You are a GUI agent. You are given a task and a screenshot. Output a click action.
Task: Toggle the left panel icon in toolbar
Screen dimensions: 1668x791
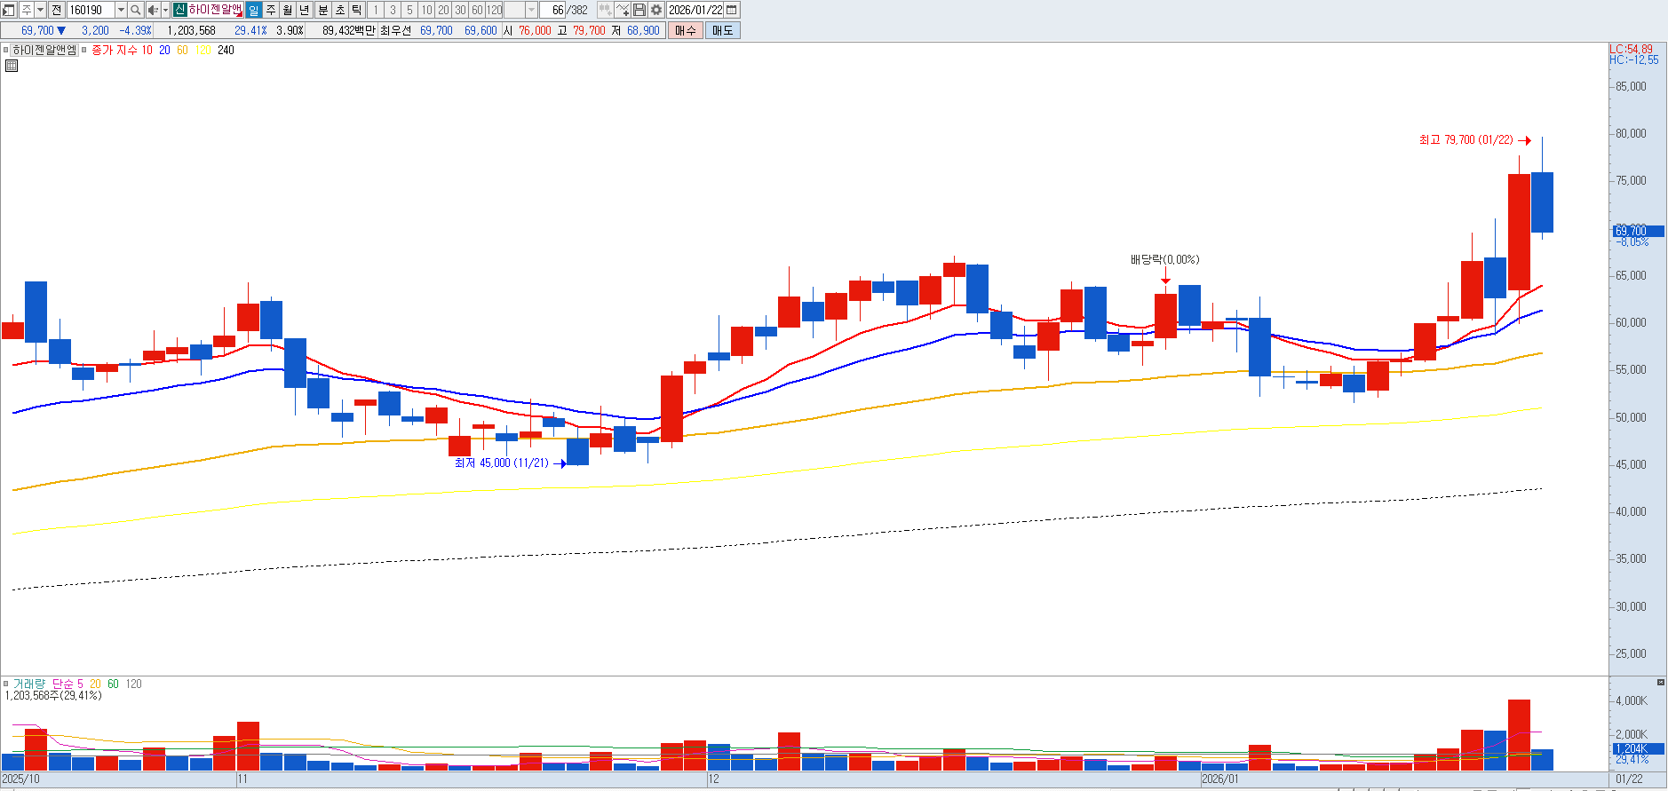[x=8, y=10]
